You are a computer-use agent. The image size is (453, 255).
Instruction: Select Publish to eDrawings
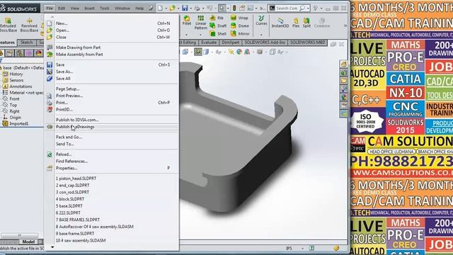(x=112, y=127)
